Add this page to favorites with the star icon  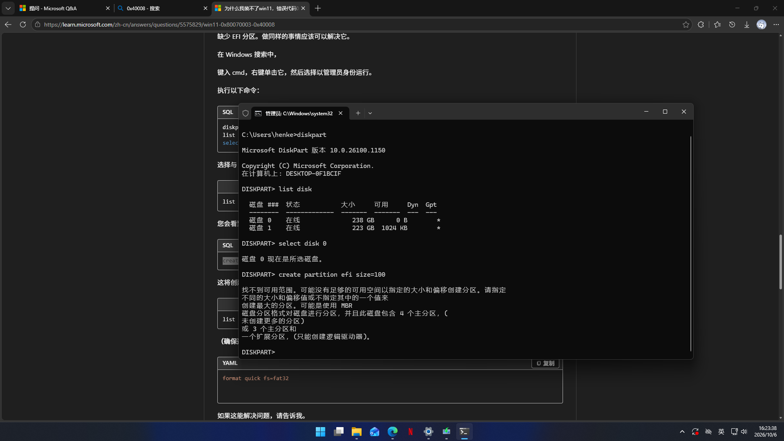(686, 25)
